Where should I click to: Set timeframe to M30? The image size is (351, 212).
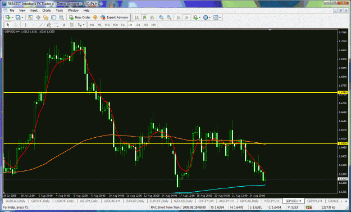pos(115,25)
